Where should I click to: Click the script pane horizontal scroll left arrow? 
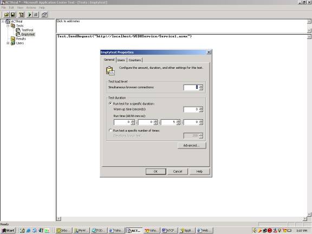pos(58,219)
